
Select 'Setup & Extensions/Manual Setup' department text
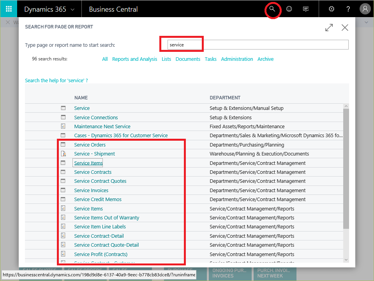246,108
